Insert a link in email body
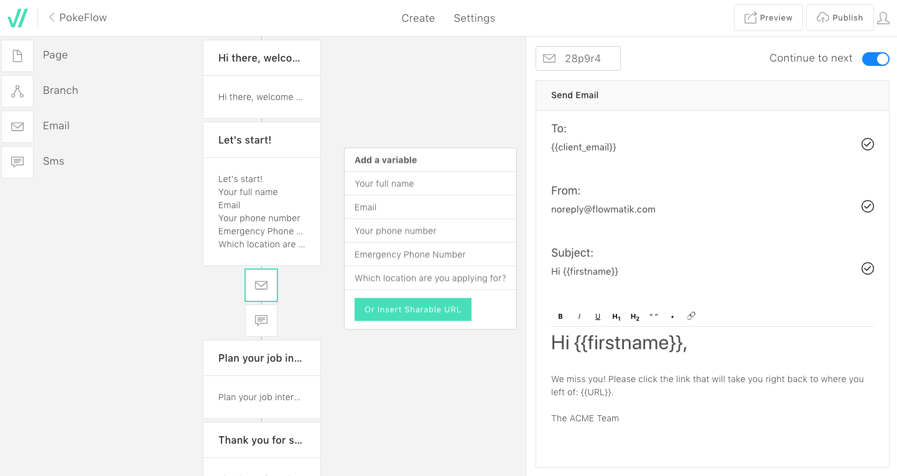 point(691,316)
